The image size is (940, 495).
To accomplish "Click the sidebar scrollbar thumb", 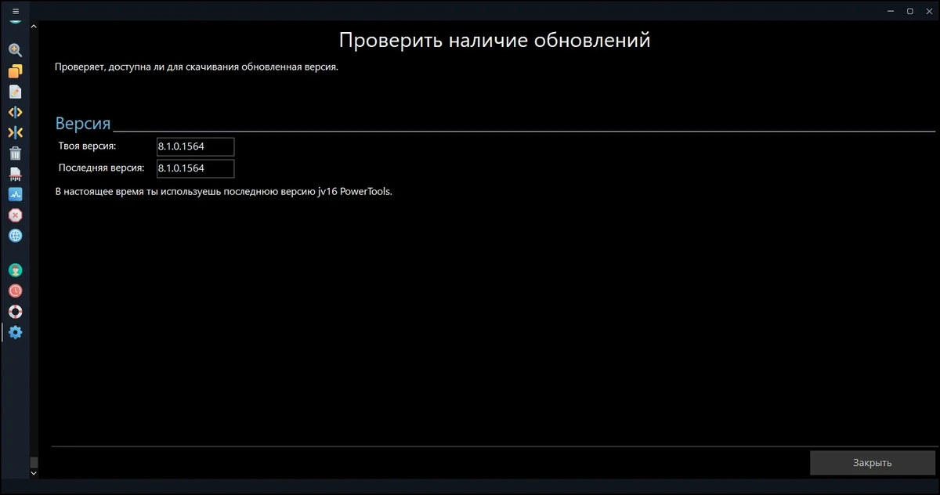I will (x=34, y=463).
